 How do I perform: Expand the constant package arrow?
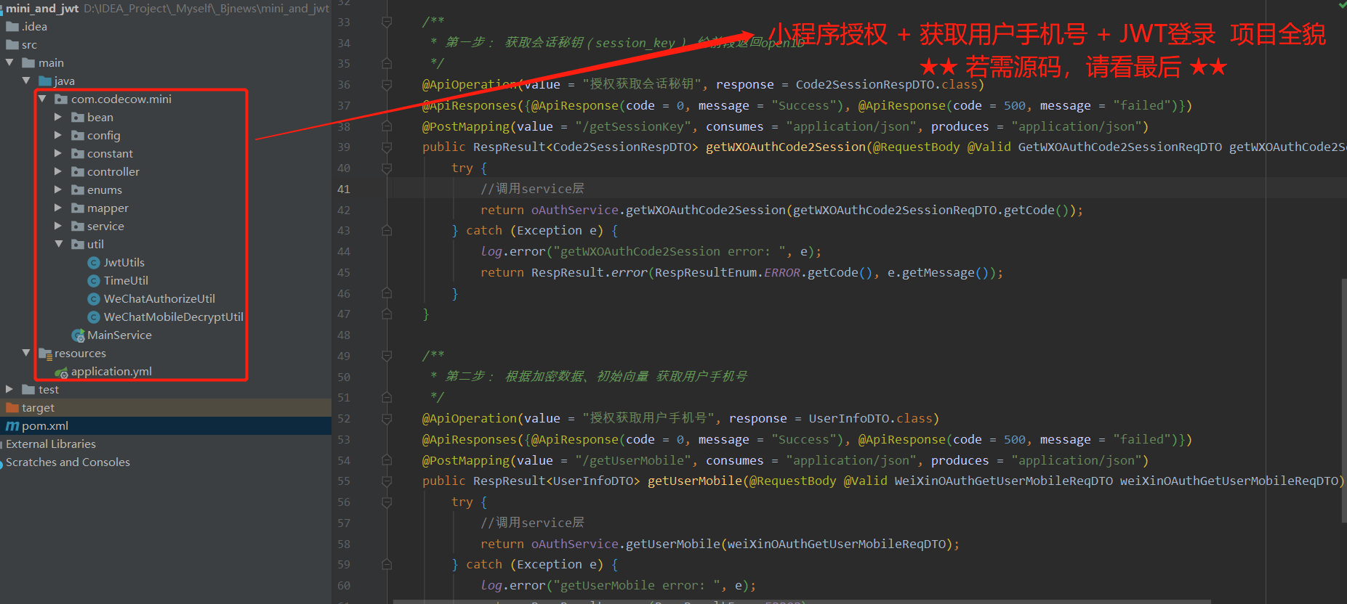point(58,153)
